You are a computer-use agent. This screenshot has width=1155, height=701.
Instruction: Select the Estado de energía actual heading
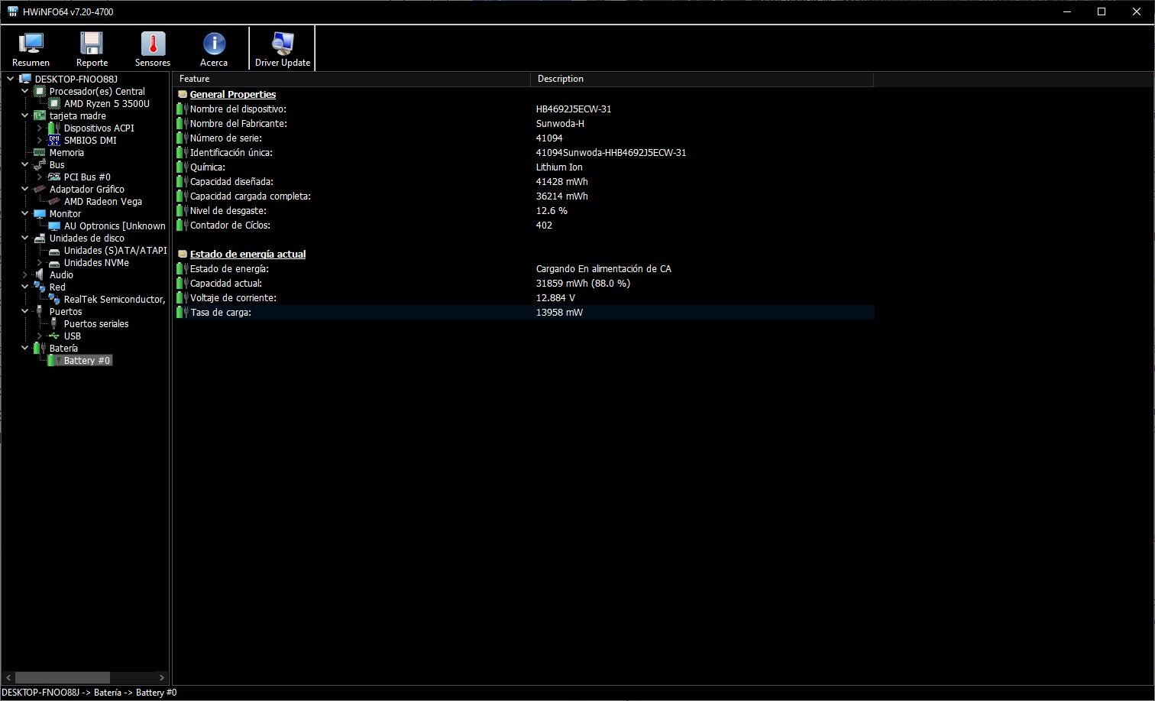coord(247,255)
